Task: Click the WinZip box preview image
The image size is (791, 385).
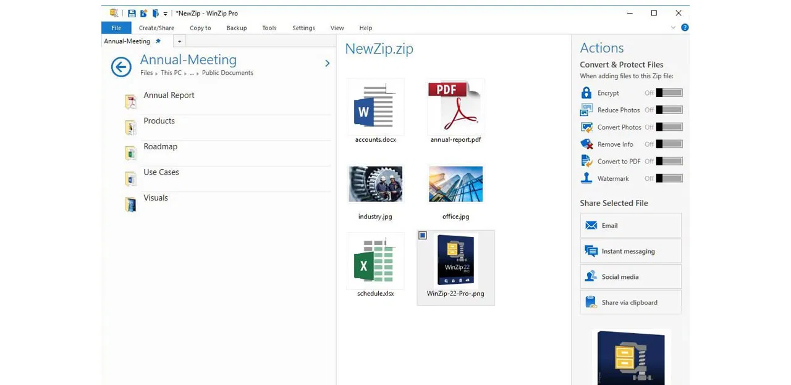Action: pos(631,357)
